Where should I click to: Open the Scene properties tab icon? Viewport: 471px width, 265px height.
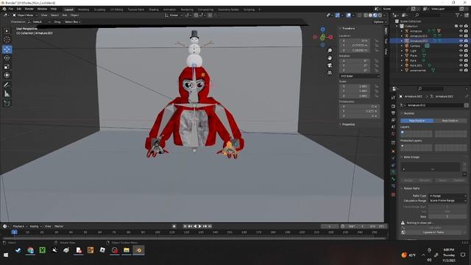(x=393, y=127)
